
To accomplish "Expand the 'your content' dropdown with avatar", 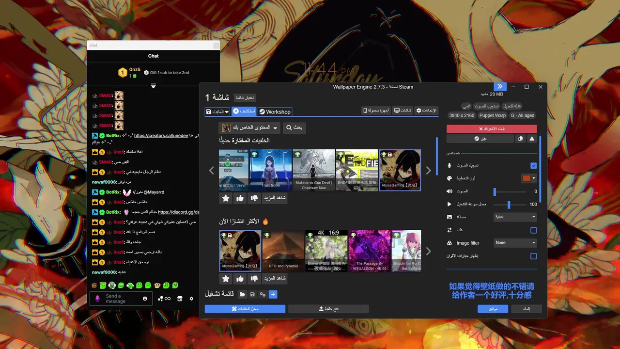I will click(250, 127).
